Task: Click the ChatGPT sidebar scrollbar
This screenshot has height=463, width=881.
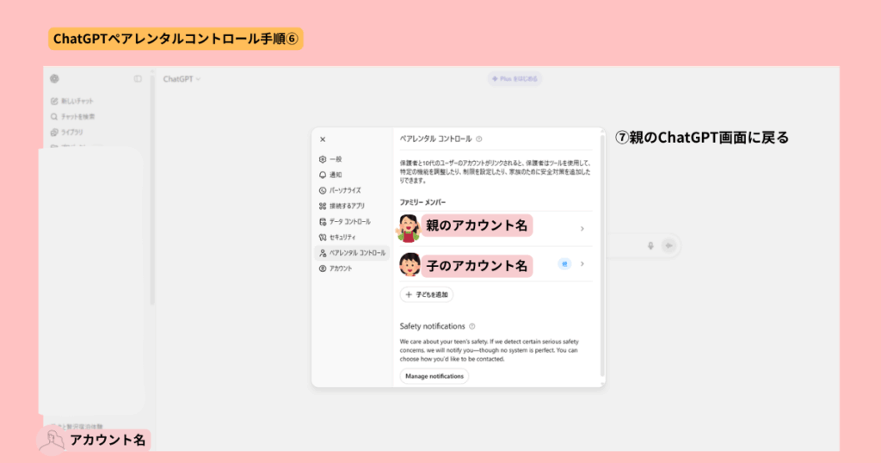Action: (151, 188)
